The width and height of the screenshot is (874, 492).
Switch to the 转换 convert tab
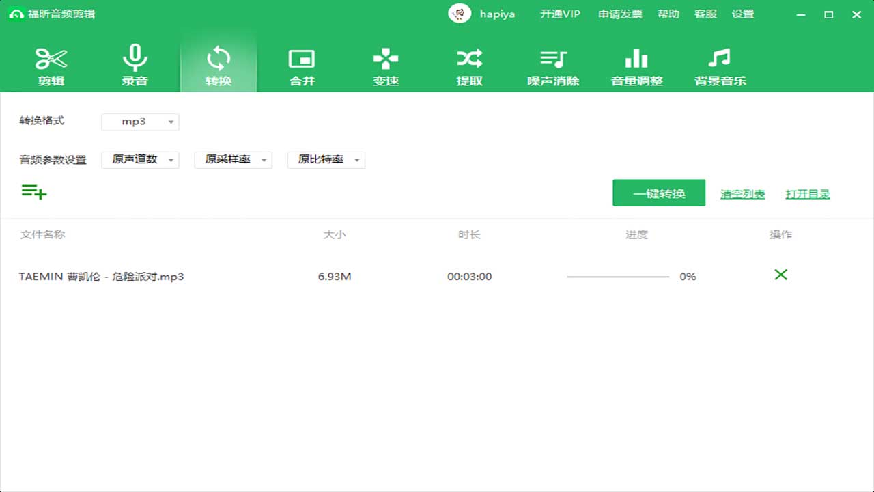(x=218, y=66)
